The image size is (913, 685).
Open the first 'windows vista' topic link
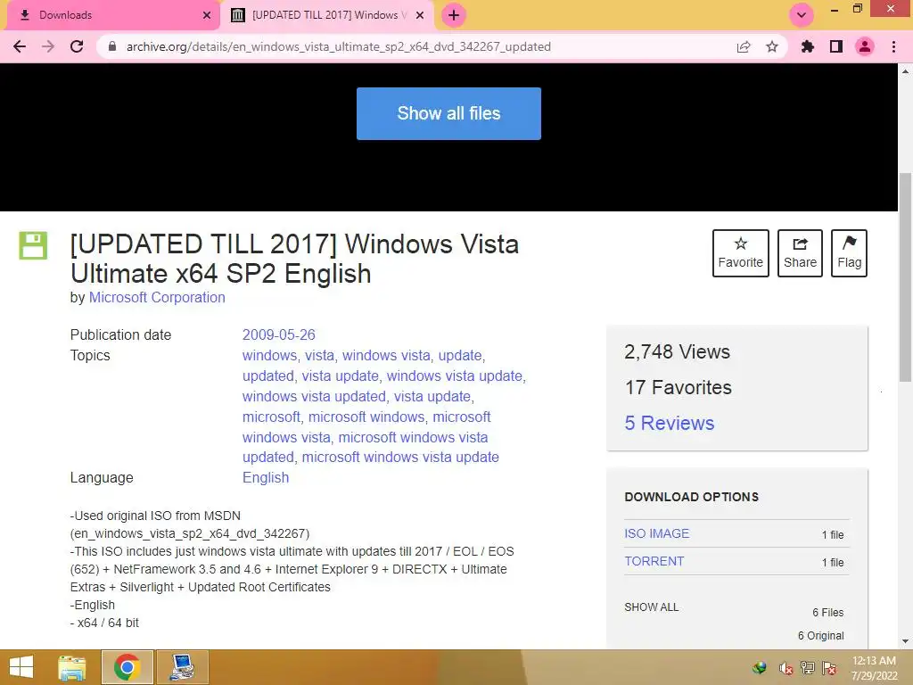[x=386, y=355]
